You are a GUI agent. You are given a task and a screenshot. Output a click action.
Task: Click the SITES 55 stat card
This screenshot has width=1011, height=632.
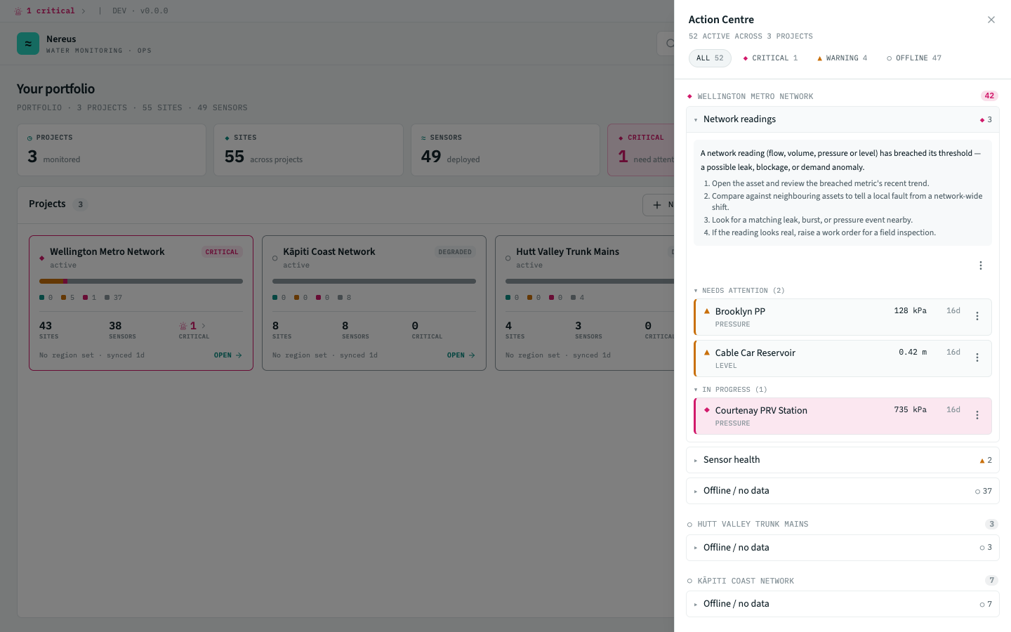[308, 150]
